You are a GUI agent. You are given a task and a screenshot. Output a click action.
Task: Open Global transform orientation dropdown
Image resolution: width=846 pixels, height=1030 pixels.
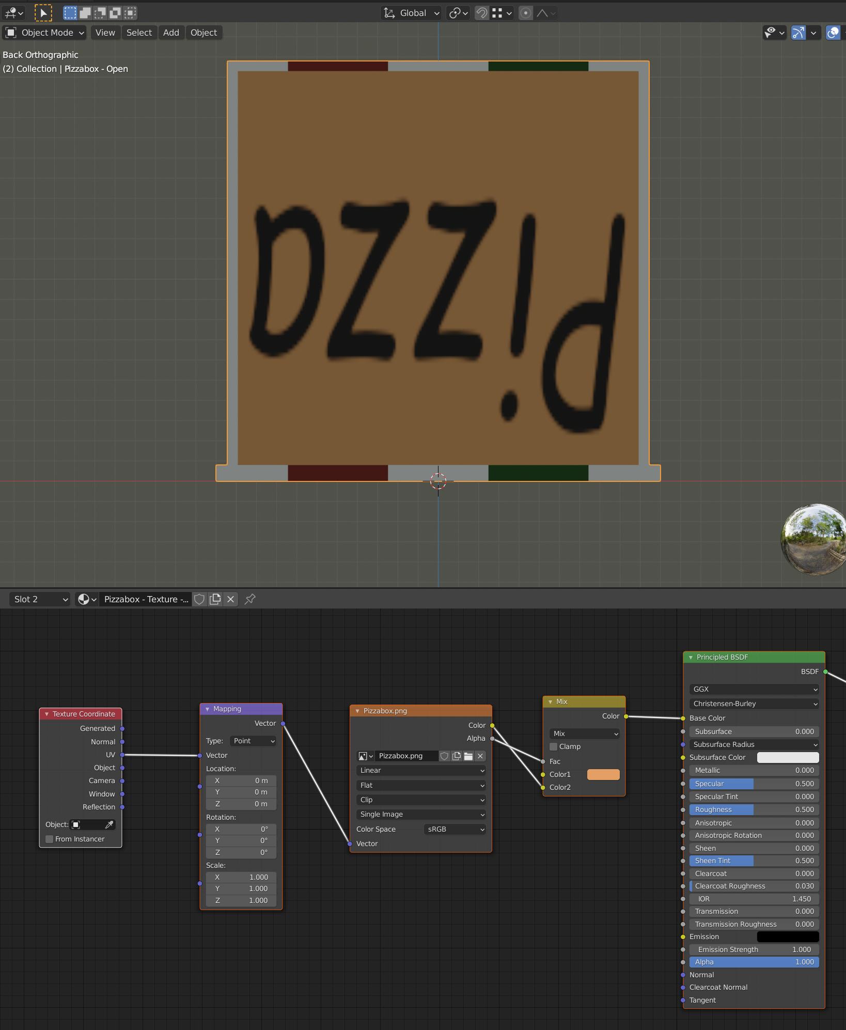point(411,13)
